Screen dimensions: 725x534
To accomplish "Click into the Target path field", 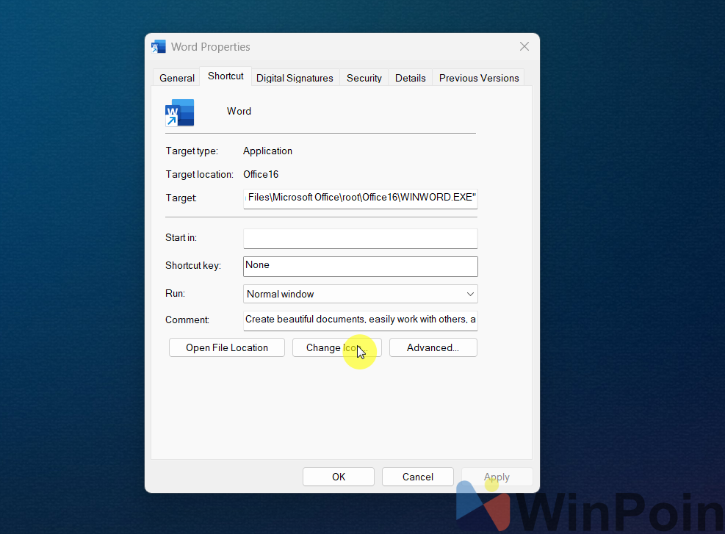I will point(360,198).
